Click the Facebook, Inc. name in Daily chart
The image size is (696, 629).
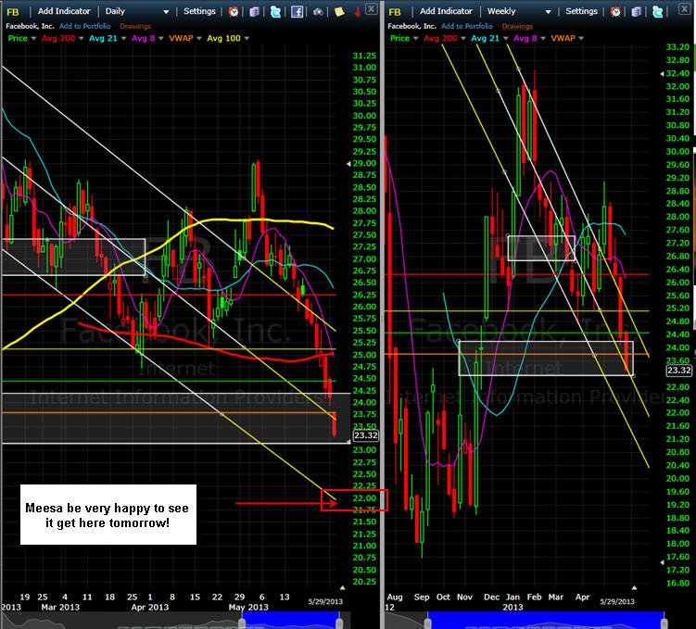tap(30, 26)
